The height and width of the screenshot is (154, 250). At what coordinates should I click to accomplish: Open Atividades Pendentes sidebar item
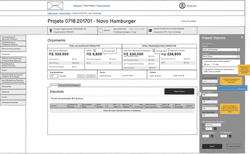pyautogui.click(x=13, y=103)
